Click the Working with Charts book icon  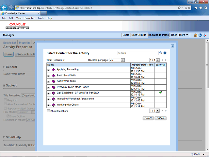click(54, 105)
